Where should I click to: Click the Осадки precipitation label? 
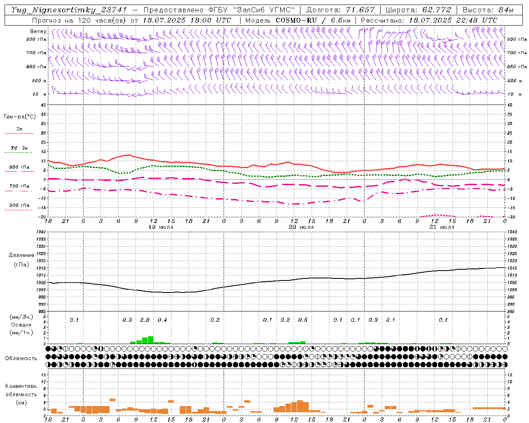[x=21, y=325]
